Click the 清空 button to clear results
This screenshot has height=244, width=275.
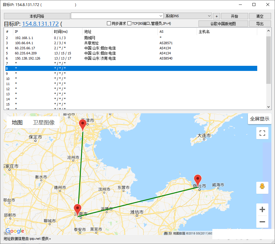(x=260, y=16)
